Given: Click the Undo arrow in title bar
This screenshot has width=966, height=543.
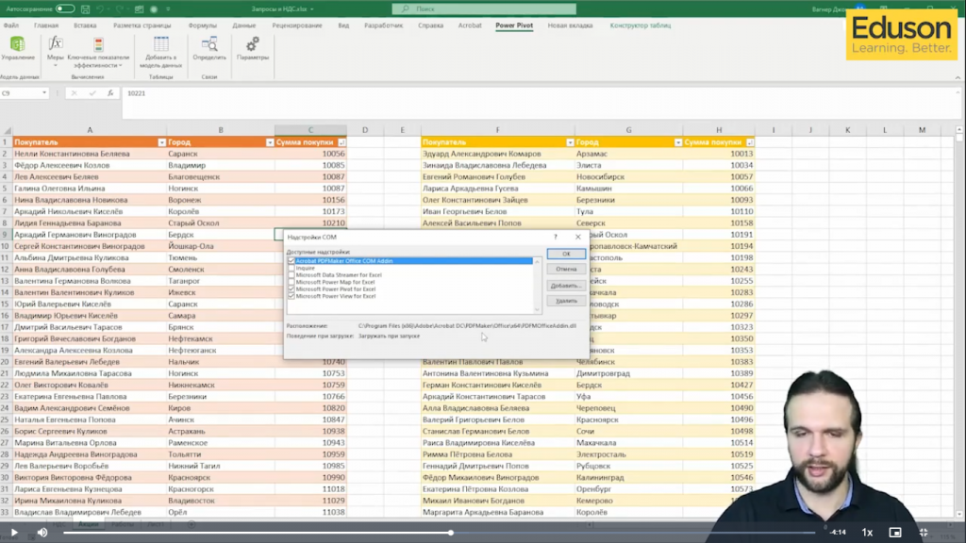Looking at the screenshot, I should tap(100, 9).
